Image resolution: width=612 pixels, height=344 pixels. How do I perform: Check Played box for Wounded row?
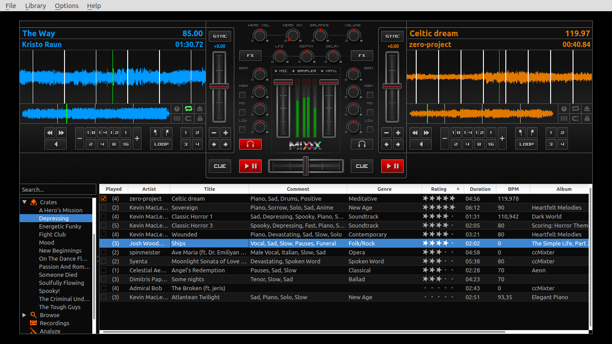click(x=104, y=234)
